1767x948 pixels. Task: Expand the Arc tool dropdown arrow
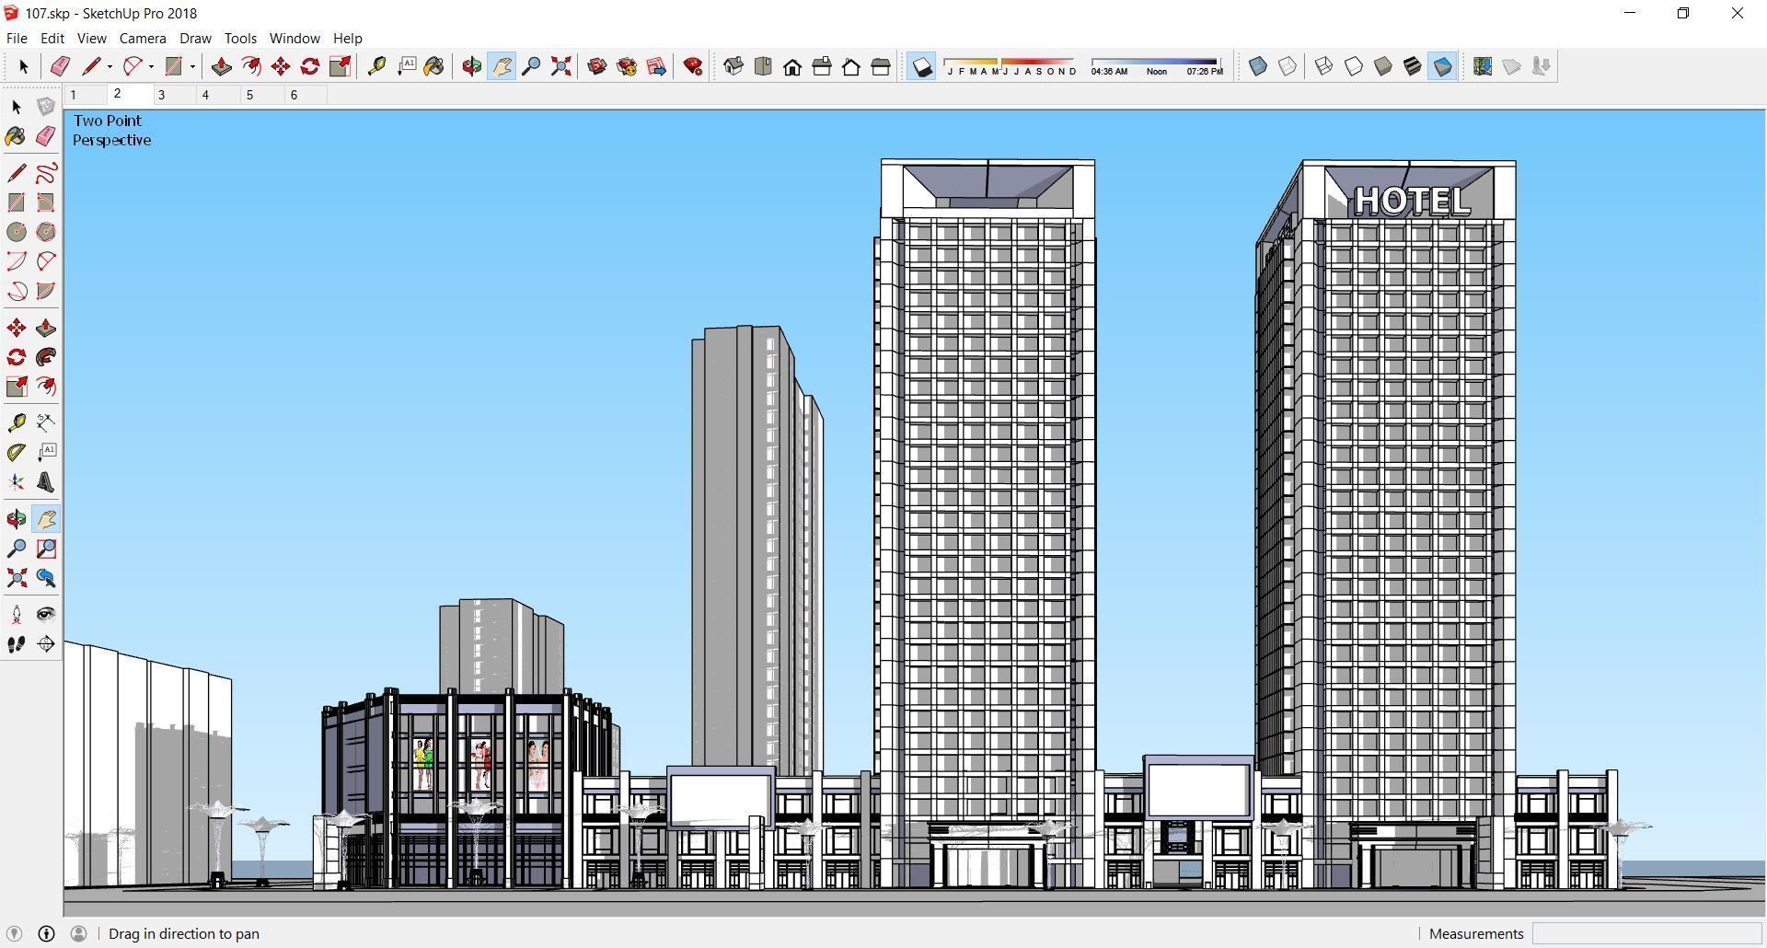[151, 66]
